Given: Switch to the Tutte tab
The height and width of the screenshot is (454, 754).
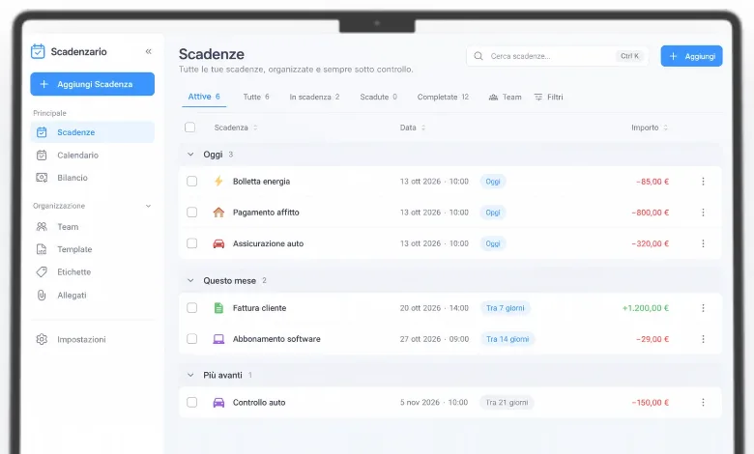Looking at the screenshot, I should 256,97.
